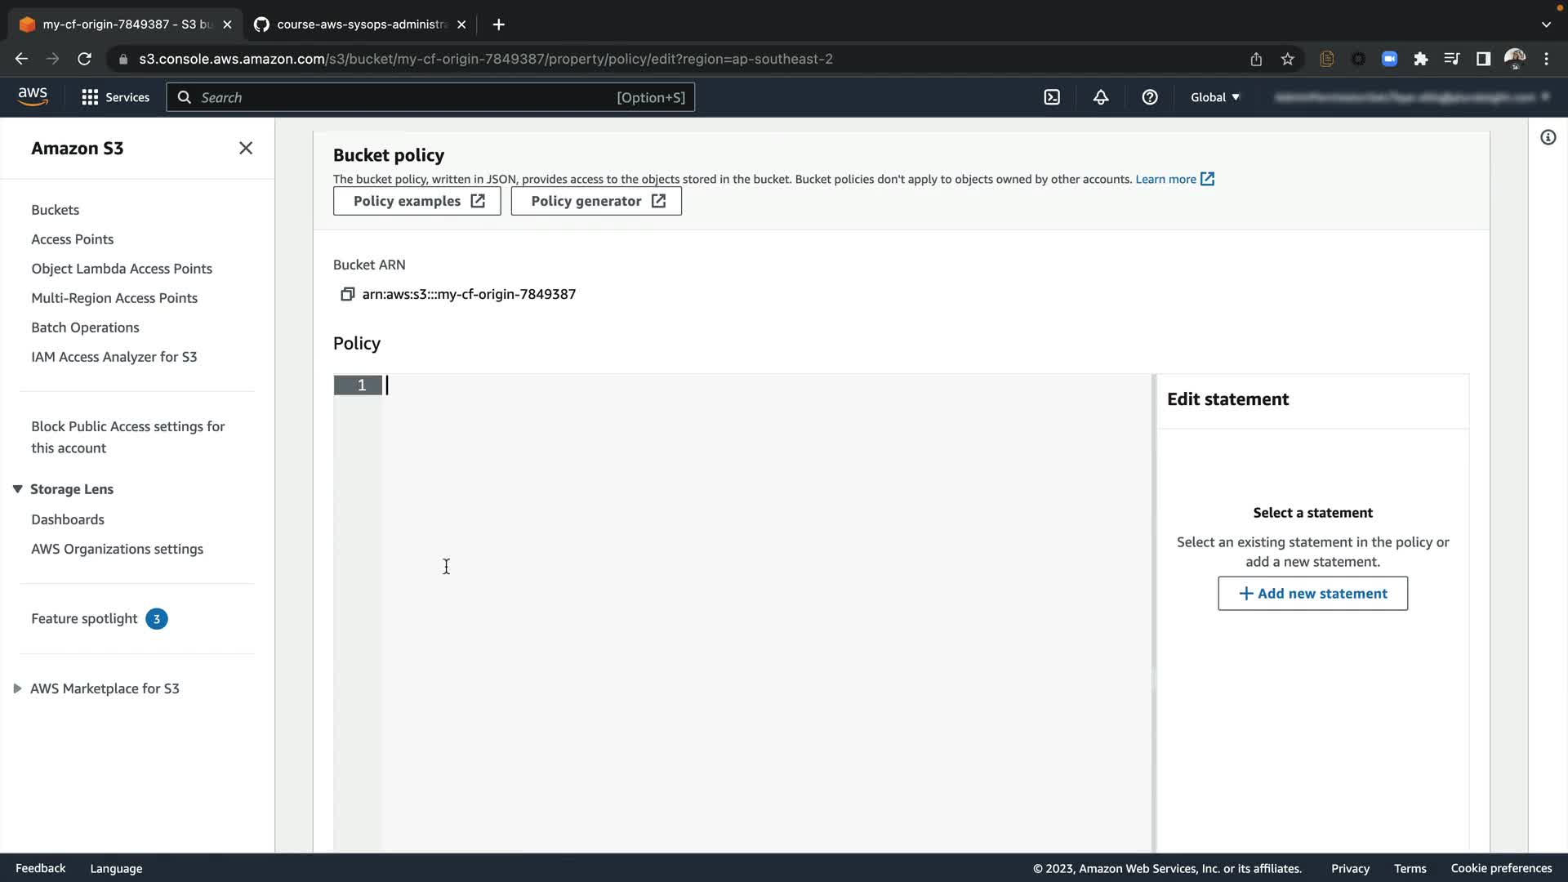Open AWS CloudShell icon in top bar
The image size is (1568, 882).
1052,97
